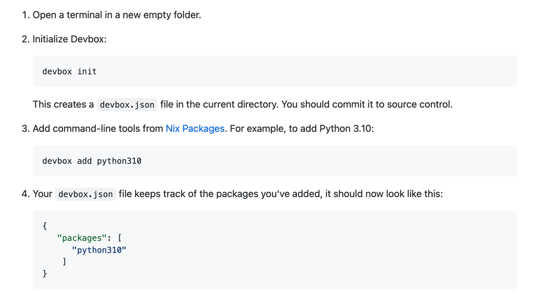The width and height of the screenshot is (535, 300).
Task: Click the "python310" string in the JSON block
Action: [x=99, y=250]
